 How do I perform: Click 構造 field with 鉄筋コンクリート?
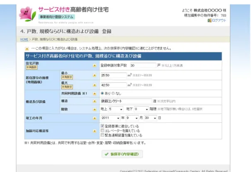click(126, 101)
